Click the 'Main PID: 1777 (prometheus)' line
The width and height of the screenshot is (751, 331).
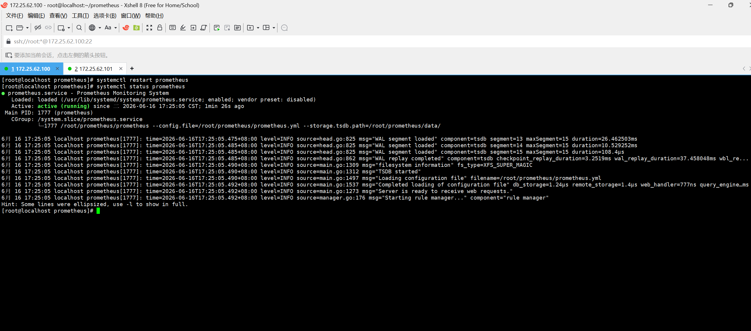coord(49,113)
